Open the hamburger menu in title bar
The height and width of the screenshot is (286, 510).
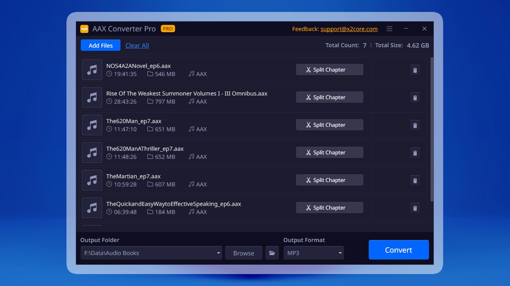(389, 29)
